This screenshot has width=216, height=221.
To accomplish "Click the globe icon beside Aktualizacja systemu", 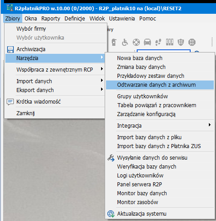I will coord(111,214).
